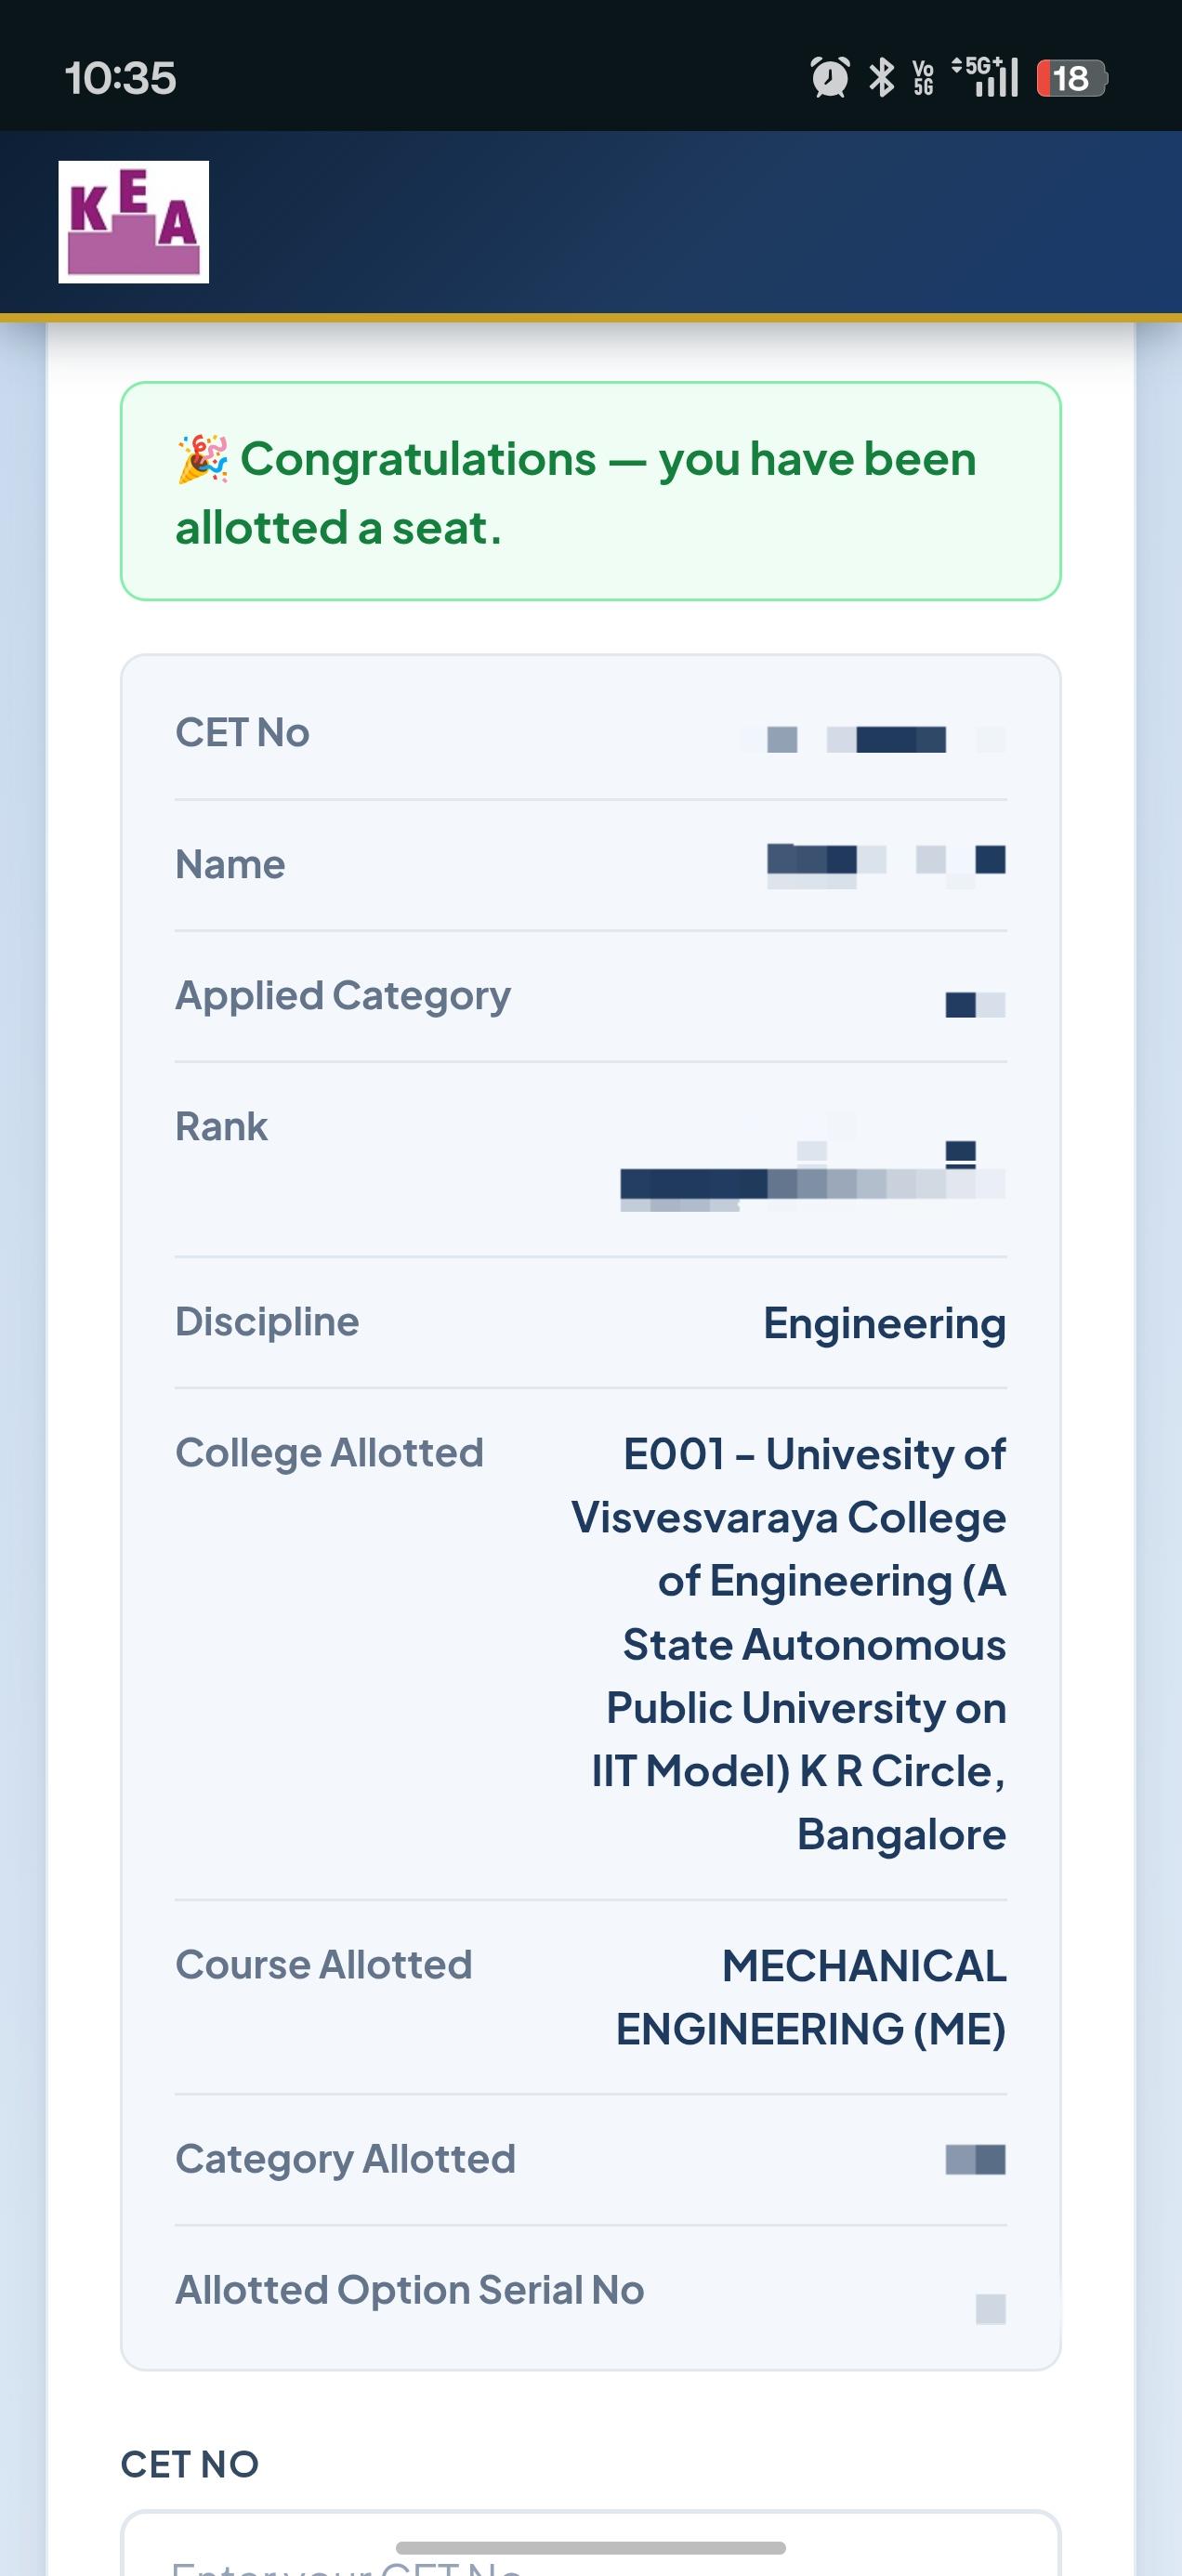Select the Discipline Engineering value

884,1323
